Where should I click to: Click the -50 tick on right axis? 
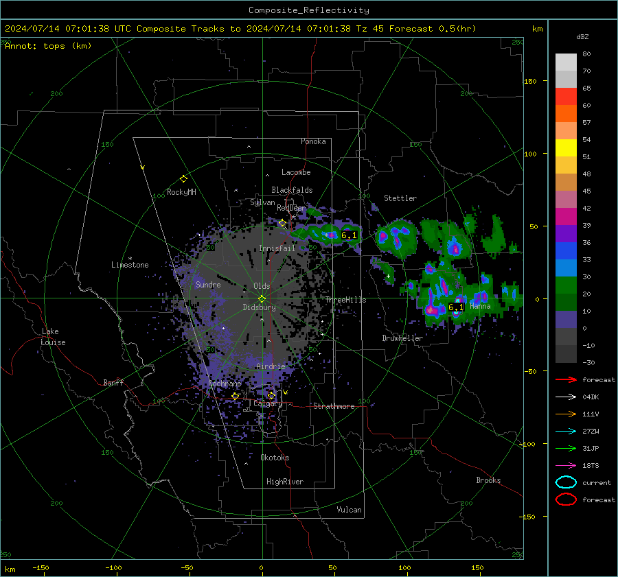(530, 371)
